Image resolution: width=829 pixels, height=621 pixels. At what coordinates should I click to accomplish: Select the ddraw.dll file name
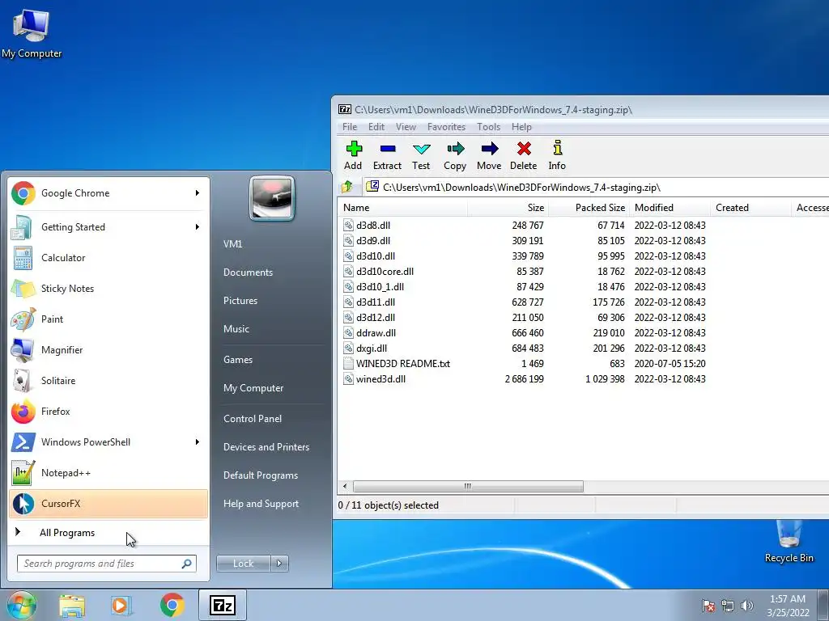pos(376,333)
